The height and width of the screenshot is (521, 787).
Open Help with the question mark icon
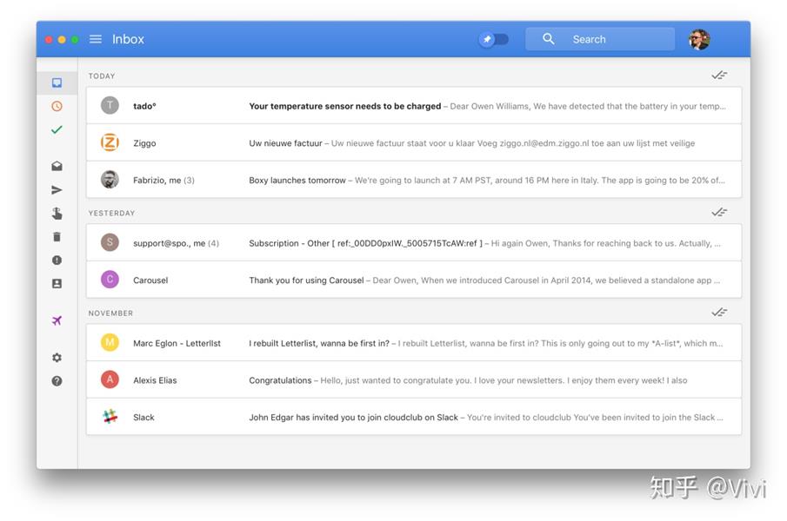pyautogui.click(x=57, y=380)
